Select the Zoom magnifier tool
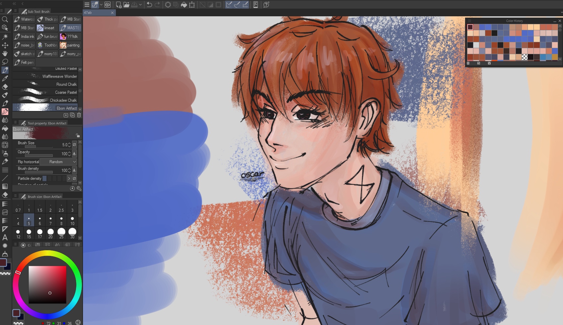The width and height of the screenshot is (563, 325). [x=5, y=19]
